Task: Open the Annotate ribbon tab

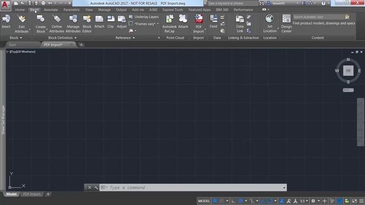Action: pos(51,10)
